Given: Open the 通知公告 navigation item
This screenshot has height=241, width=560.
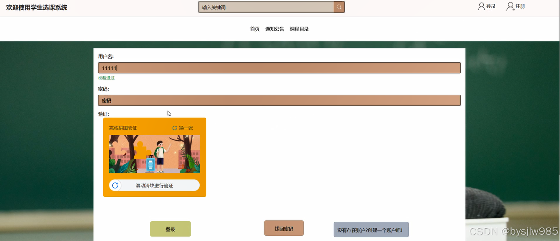Looking at the screenshot, I should pos(274,29).
